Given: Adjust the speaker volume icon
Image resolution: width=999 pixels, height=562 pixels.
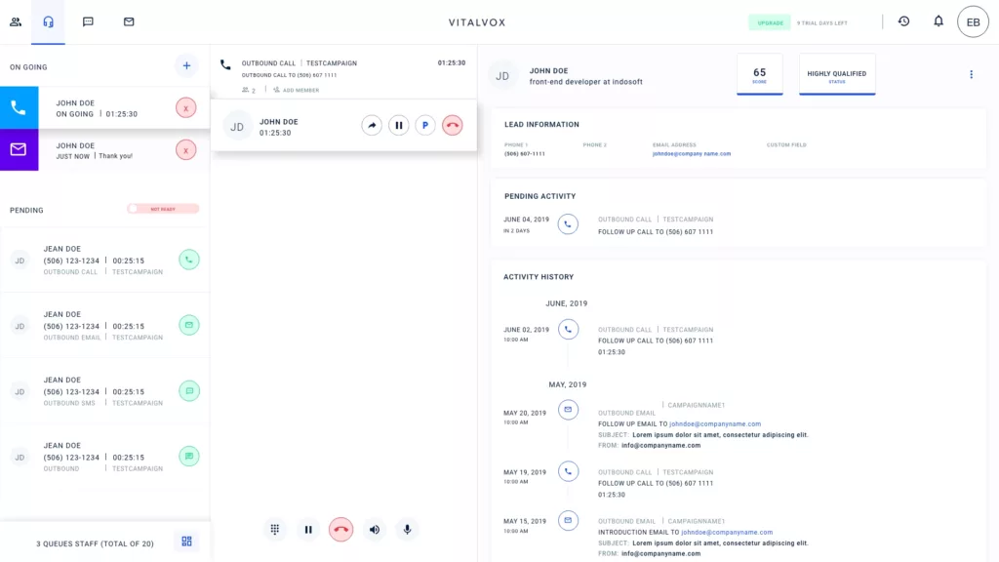Looking at the screenshot, I should (374, 529).
